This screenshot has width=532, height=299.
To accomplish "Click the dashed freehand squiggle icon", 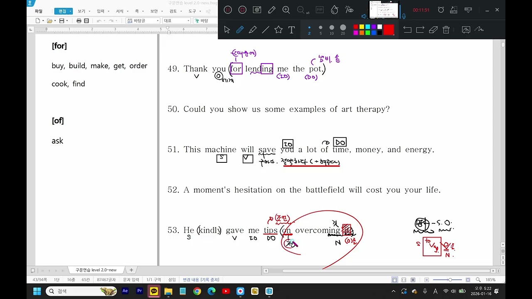I will click(x=479, y=29).
